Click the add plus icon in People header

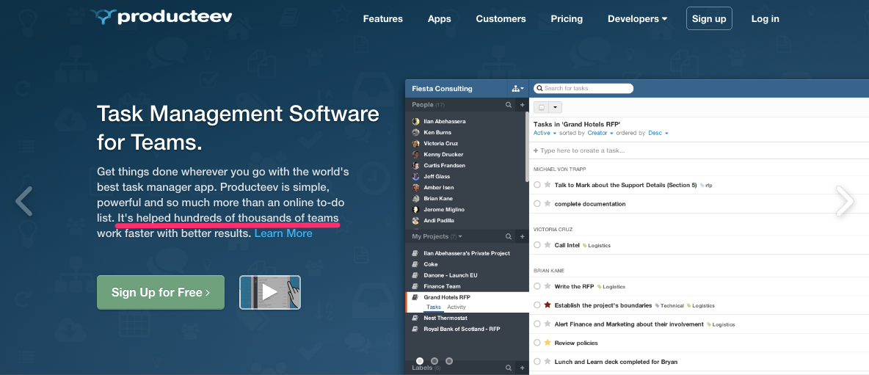click(522, 105)
